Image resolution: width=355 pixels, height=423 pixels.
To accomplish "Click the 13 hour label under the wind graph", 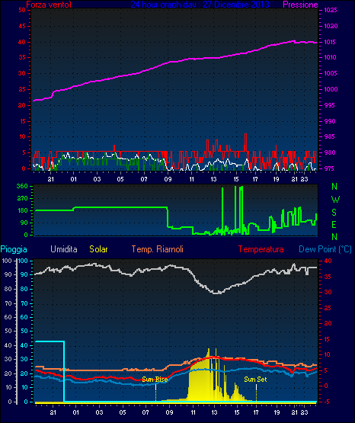I will tap(213, 179).
